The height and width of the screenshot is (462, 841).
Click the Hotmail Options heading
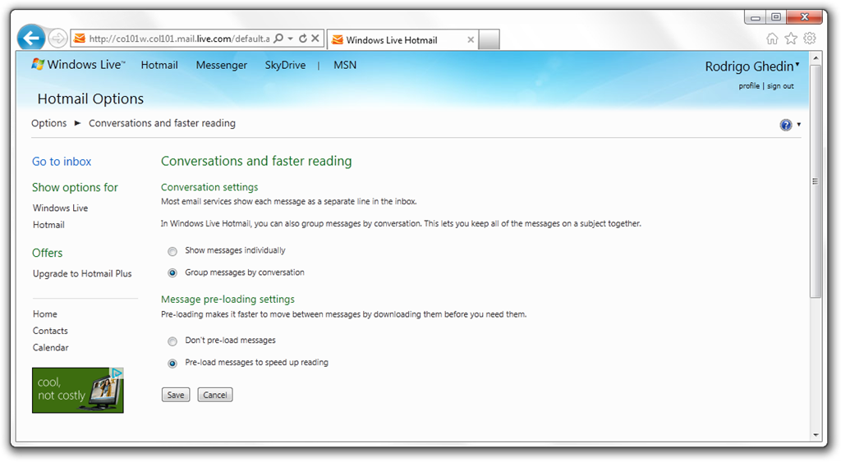pos(90,98)
